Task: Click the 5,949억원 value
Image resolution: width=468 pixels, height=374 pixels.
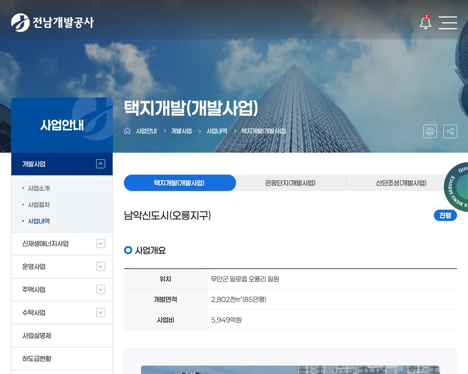Action: tap(226, 320)
